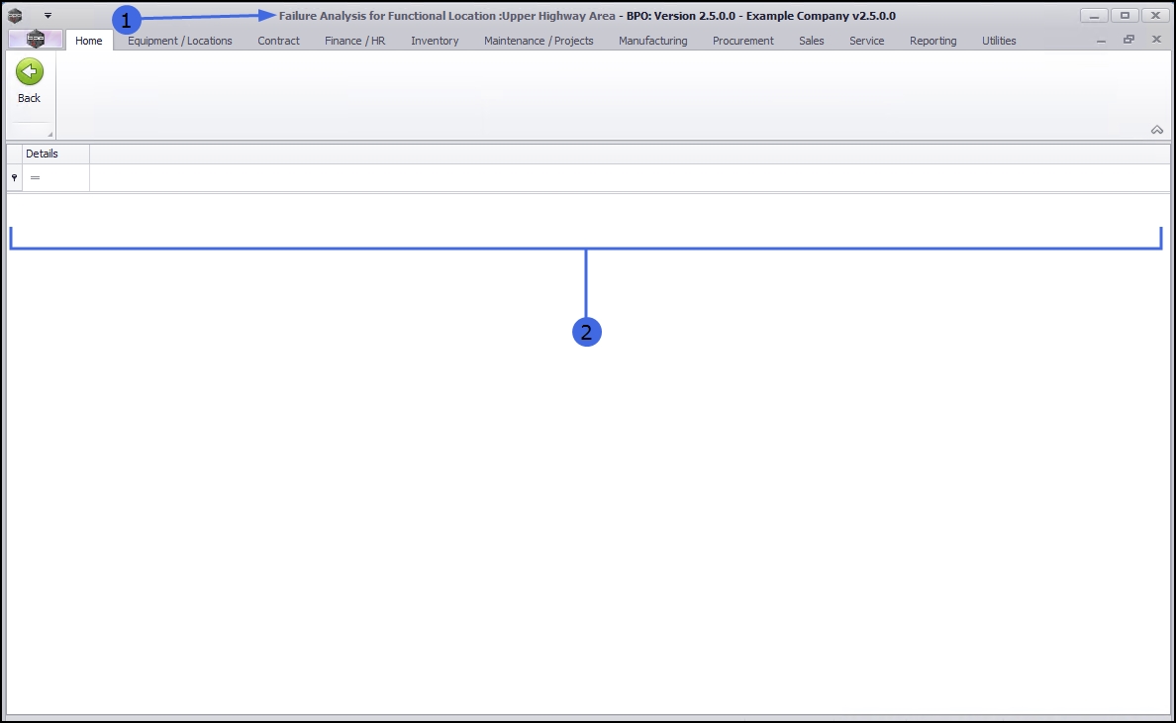Image resolution: width=1176 pixels, height=723 pixels.
Task: Minimize the main application window
Action: pos(1094,16)
